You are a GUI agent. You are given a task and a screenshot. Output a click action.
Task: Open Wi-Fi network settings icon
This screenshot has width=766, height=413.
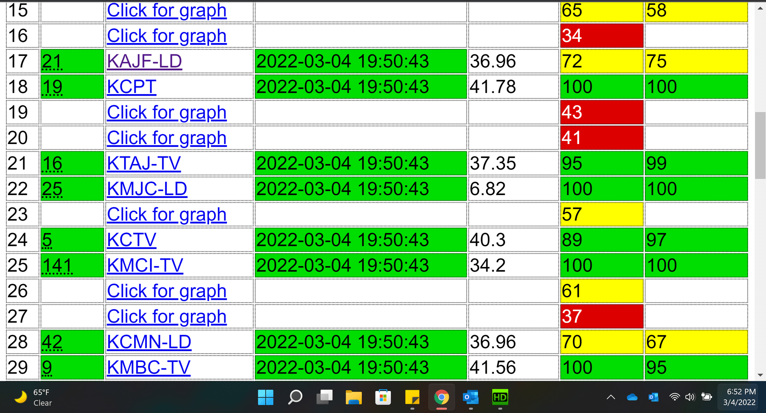coord(675,397)
